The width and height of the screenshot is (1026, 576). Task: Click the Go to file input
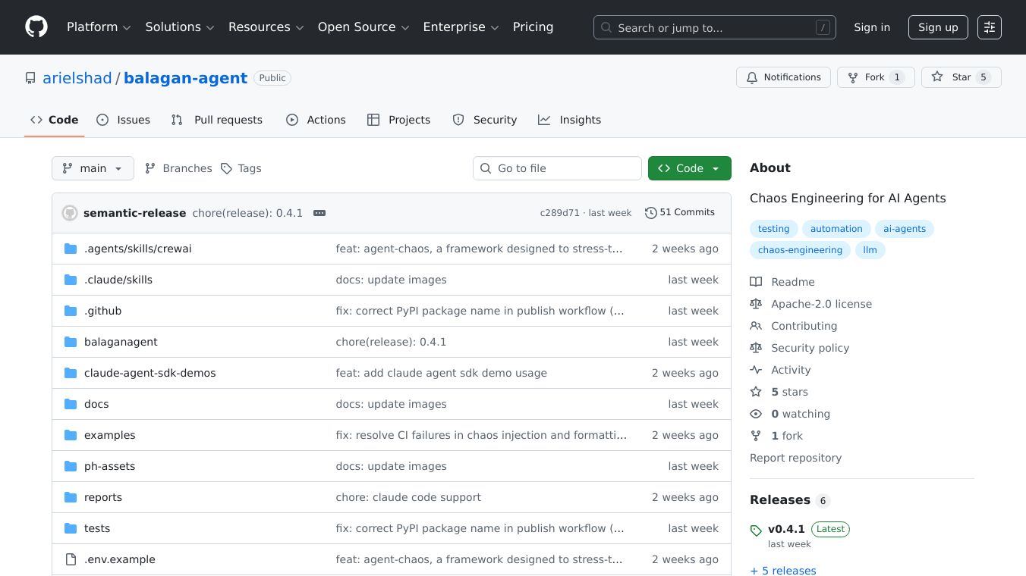[x=557, y=168]
